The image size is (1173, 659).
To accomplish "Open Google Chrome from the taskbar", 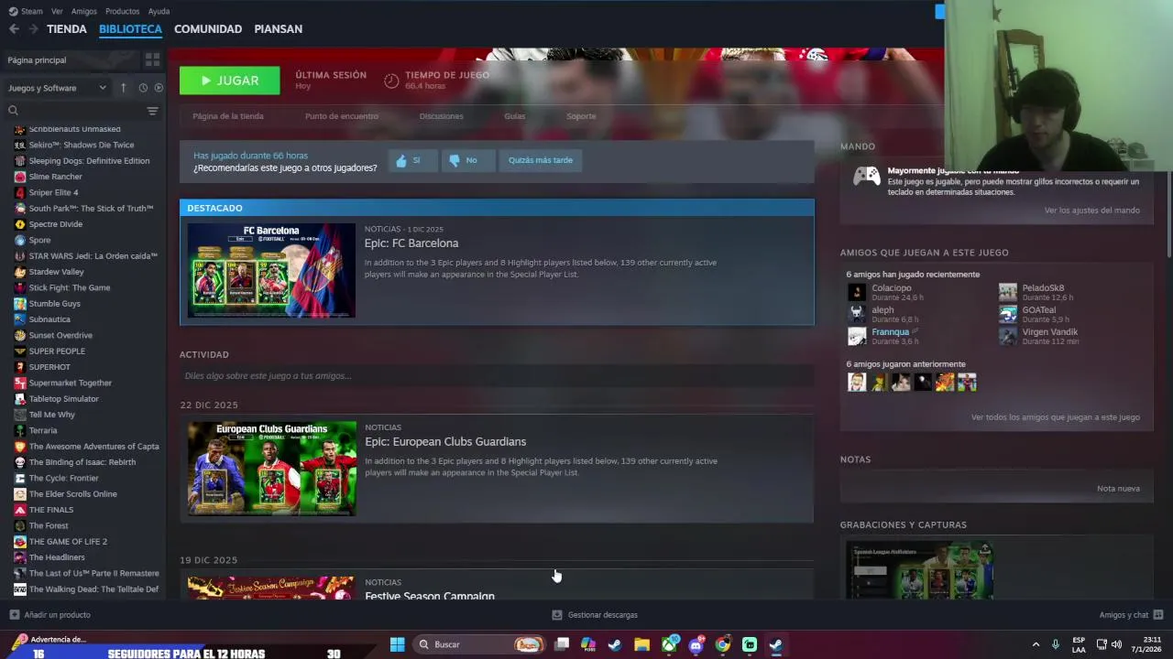I will coord(722,644).
